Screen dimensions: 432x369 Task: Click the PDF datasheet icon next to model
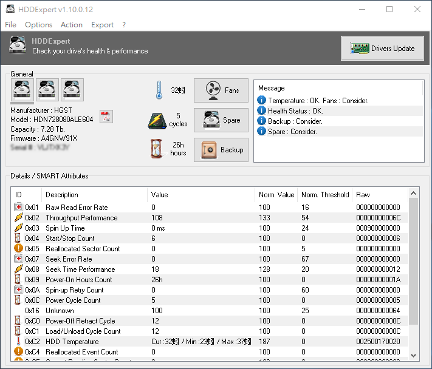(106, 117)
